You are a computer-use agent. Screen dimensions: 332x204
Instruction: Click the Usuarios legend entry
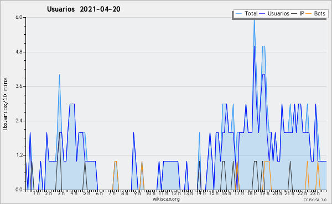[274, 13]
